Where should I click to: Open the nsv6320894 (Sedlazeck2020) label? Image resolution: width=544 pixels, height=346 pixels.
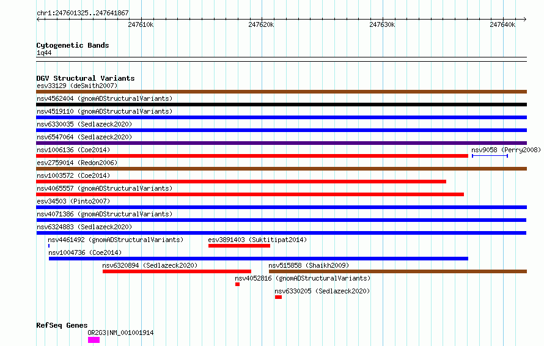(x=150, y=265)
